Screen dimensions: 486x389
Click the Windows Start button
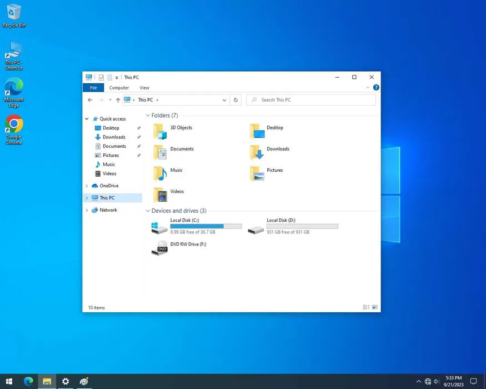pos(9,381)
